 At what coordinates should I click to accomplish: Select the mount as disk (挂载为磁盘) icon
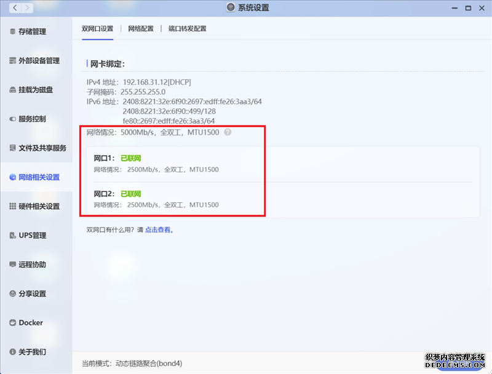(12, 90)
